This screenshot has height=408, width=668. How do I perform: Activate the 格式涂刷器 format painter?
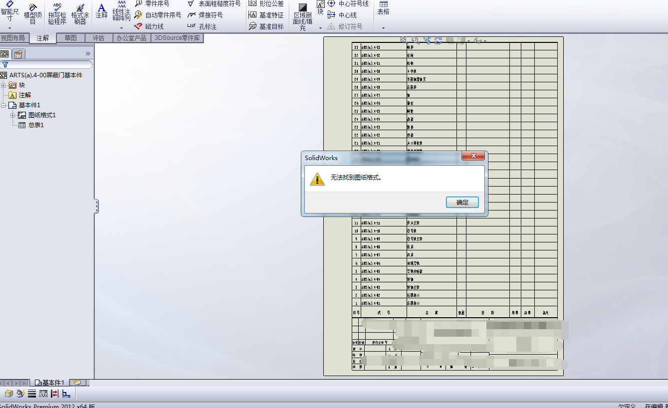click(x=80, y=13)
